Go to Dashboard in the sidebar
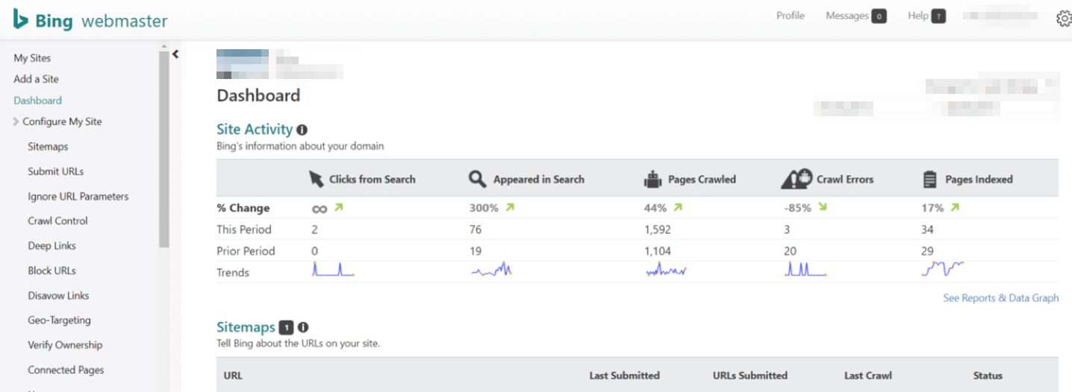Image resolution: width=1072 pixels, height=392 pixels. coord(37,100)
